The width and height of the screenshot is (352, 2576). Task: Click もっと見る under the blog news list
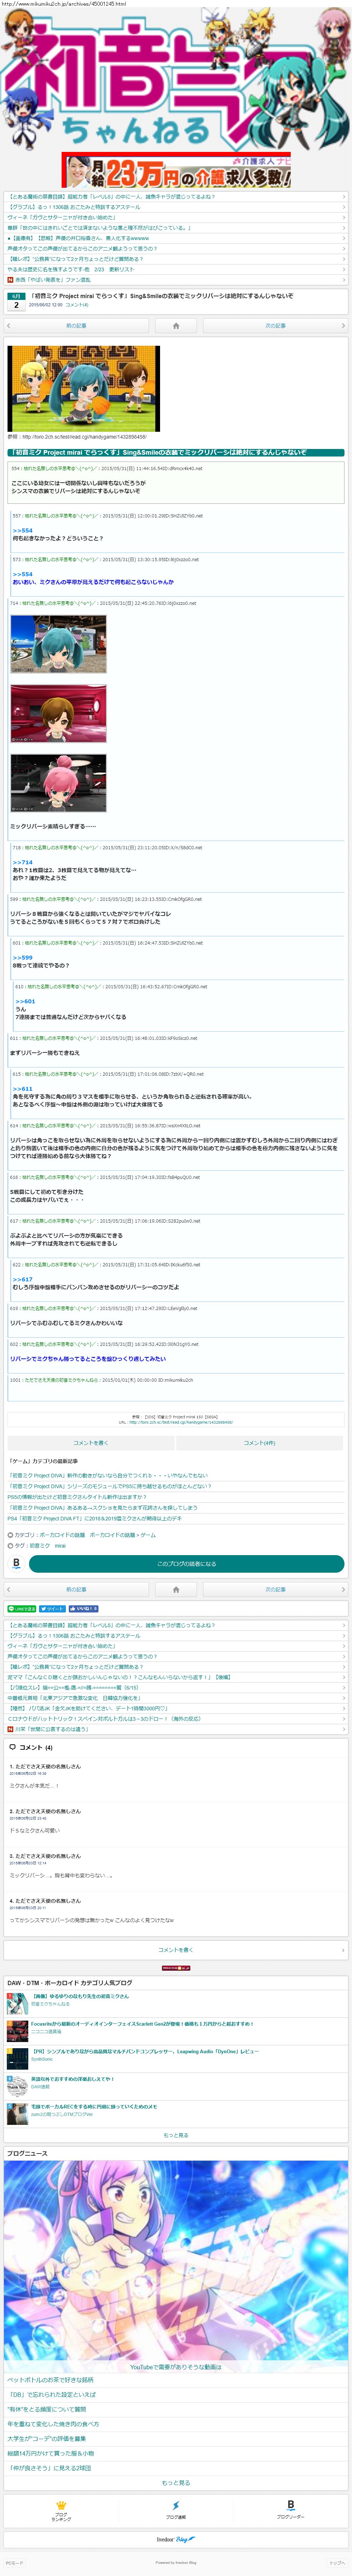(176, 2483)
